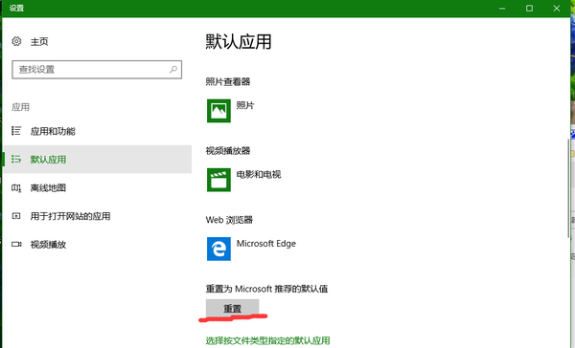Select 默认应用 in the sidebar
This screenshot has height=348, width=575.
coord(97,159)
